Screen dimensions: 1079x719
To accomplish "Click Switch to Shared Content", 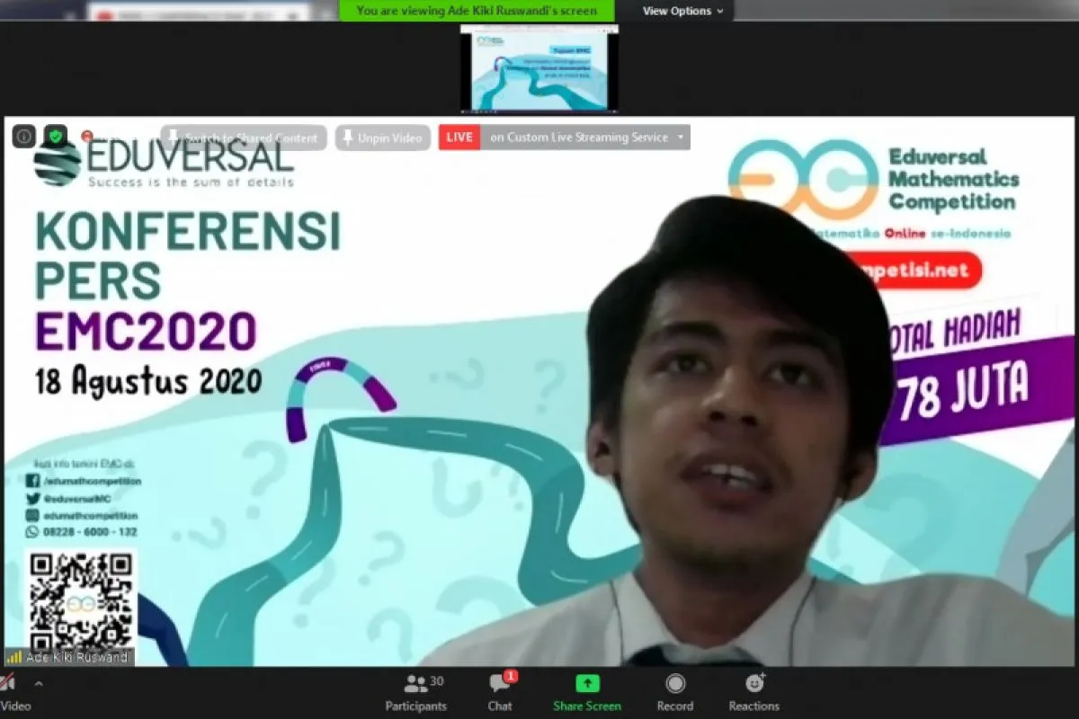I will [x=244, y=138].
